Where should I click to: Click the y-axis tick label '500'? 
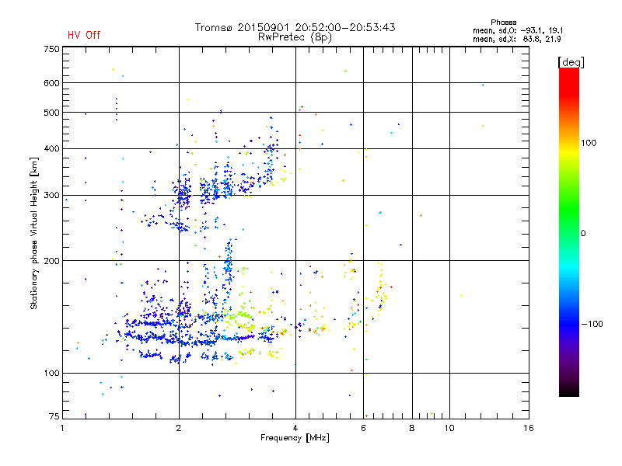[52, 113]
